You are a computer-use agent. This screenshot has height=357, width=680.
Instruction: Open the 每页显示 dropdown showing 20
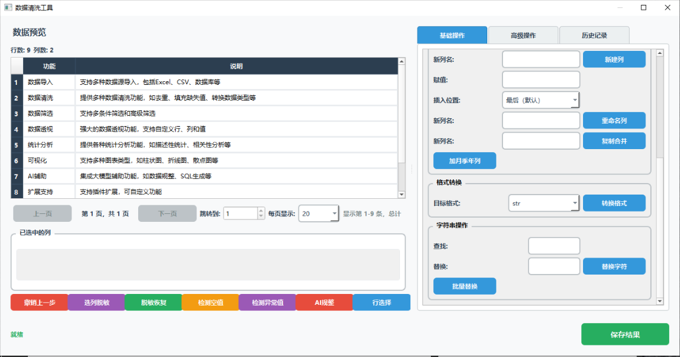[x=318, y=213]
